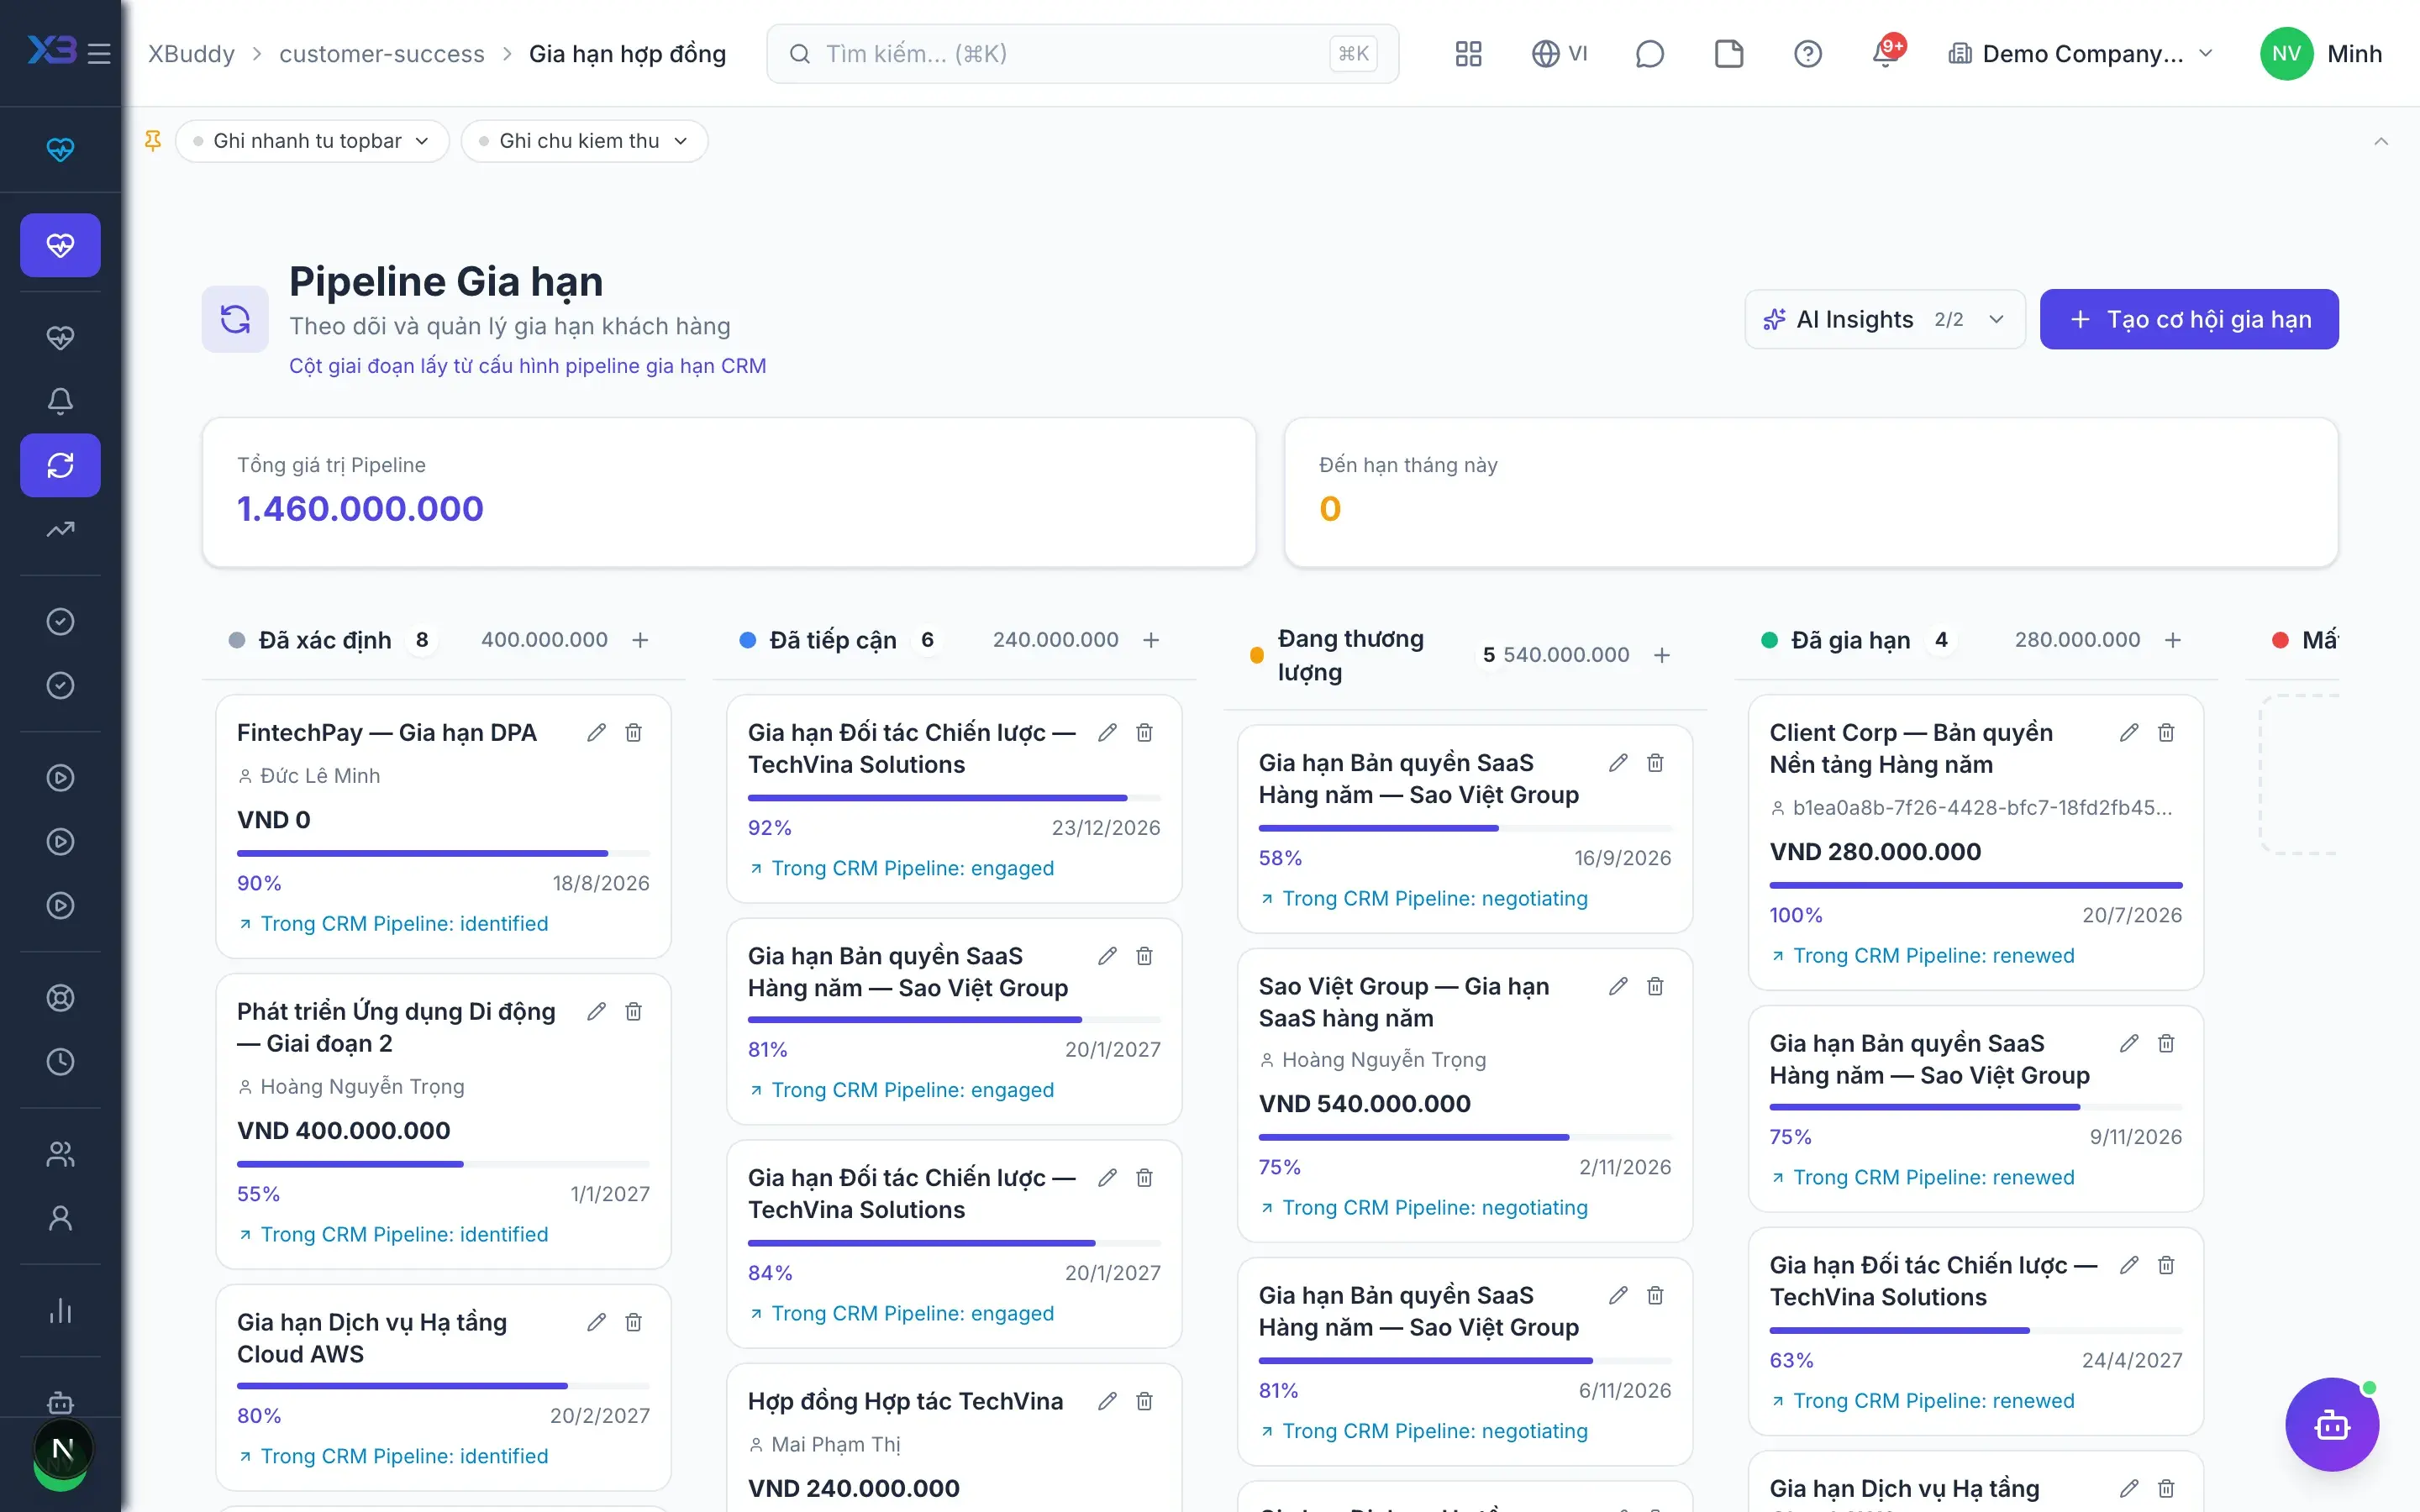Open the notes document icon in topbar
The width and height of the screenshot is (2420, 1512).
click(1728, 54)
